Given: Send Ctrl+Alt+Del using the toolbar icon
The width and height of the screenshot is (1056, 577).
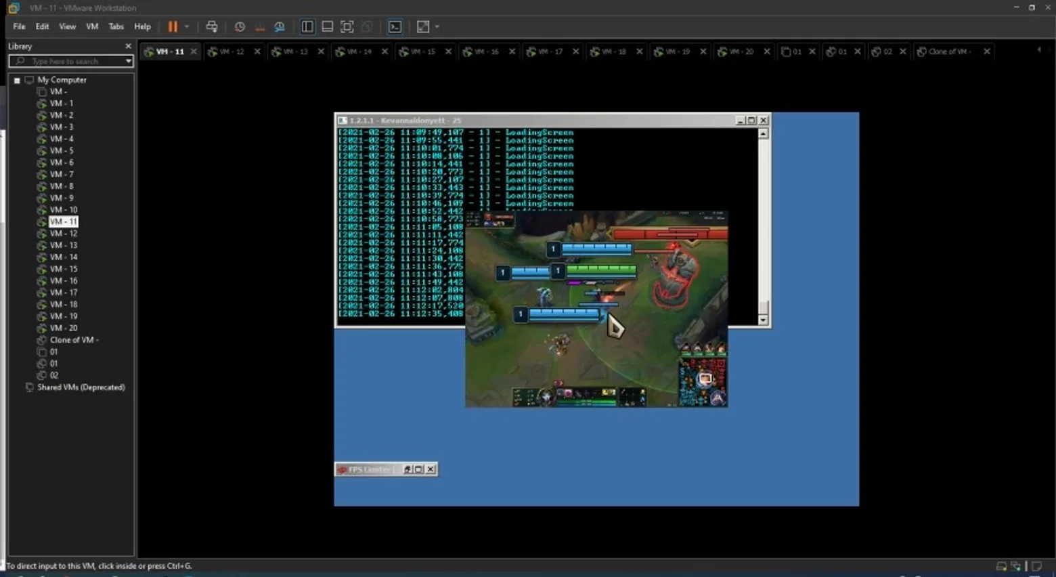Looking at the screenshot, I should click(x=212, y=26).
